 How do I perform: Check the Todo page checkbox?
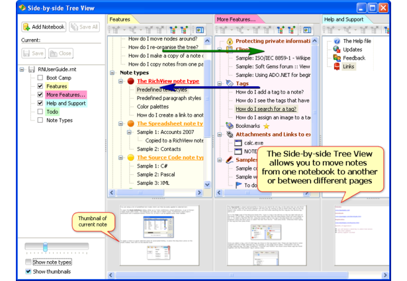(x=40, y=111)
